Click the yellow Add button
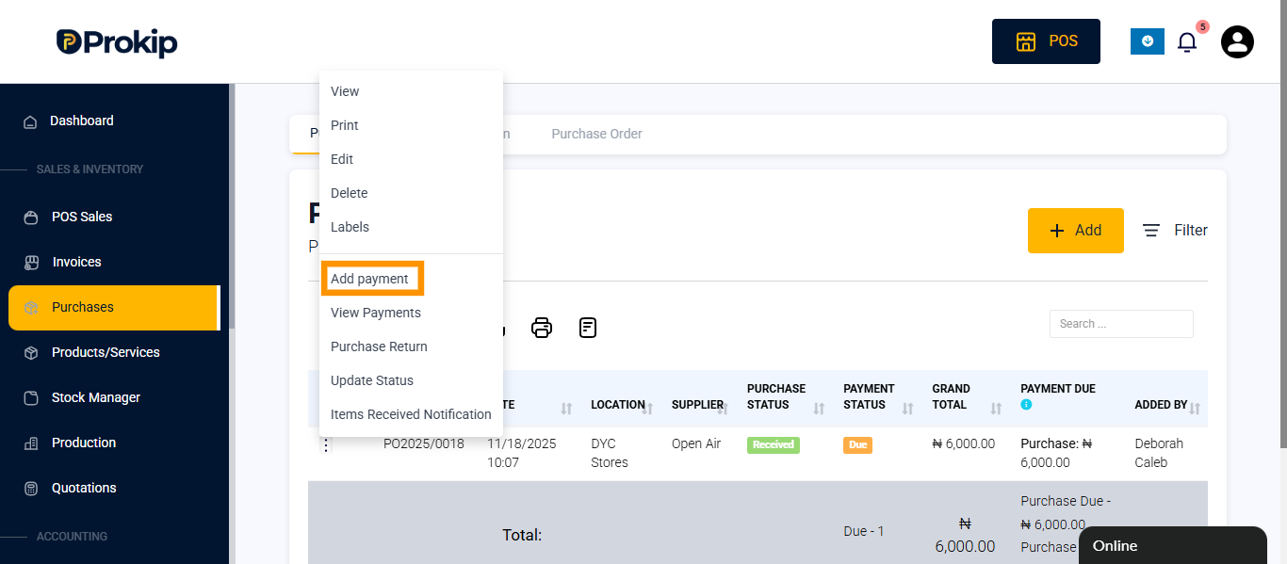 coord(1075,231)
